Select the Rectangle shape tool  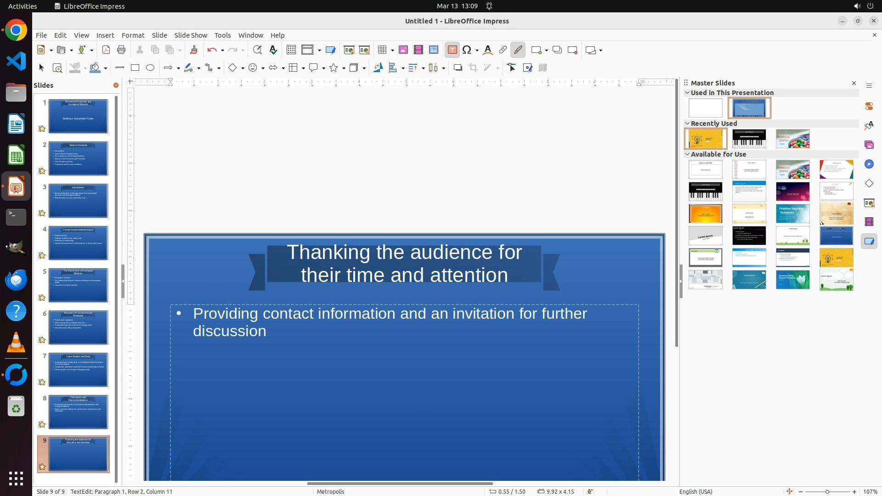point(135,68)
